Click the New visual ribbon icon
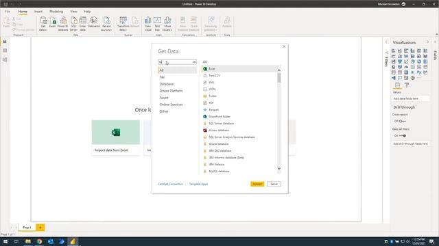This screenshot has height=246, width=439. [x=148, y=24]
